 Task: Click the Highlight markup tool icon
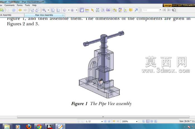coord(115,10)
